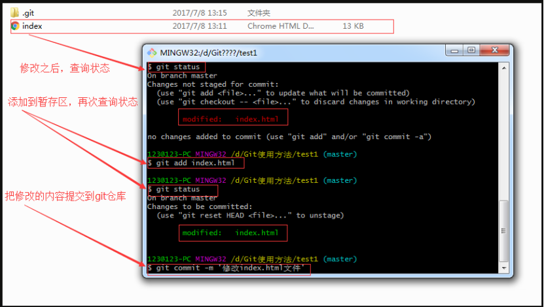Click the 2017/7/8 13:15 date of .git
Screen dimensions: 544x307
click(200, 13)
